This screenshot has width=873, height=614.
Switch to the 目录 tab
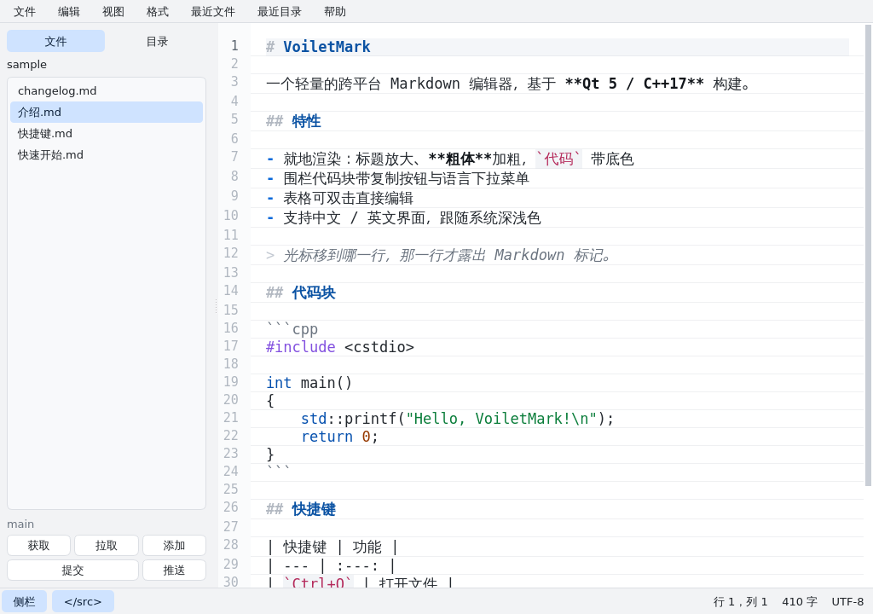click(x=157, y=41)
